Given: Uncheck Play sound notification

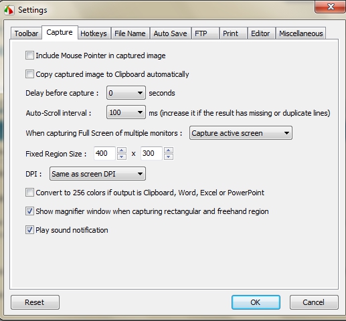Looking at the screenshot, I should 29,230.
